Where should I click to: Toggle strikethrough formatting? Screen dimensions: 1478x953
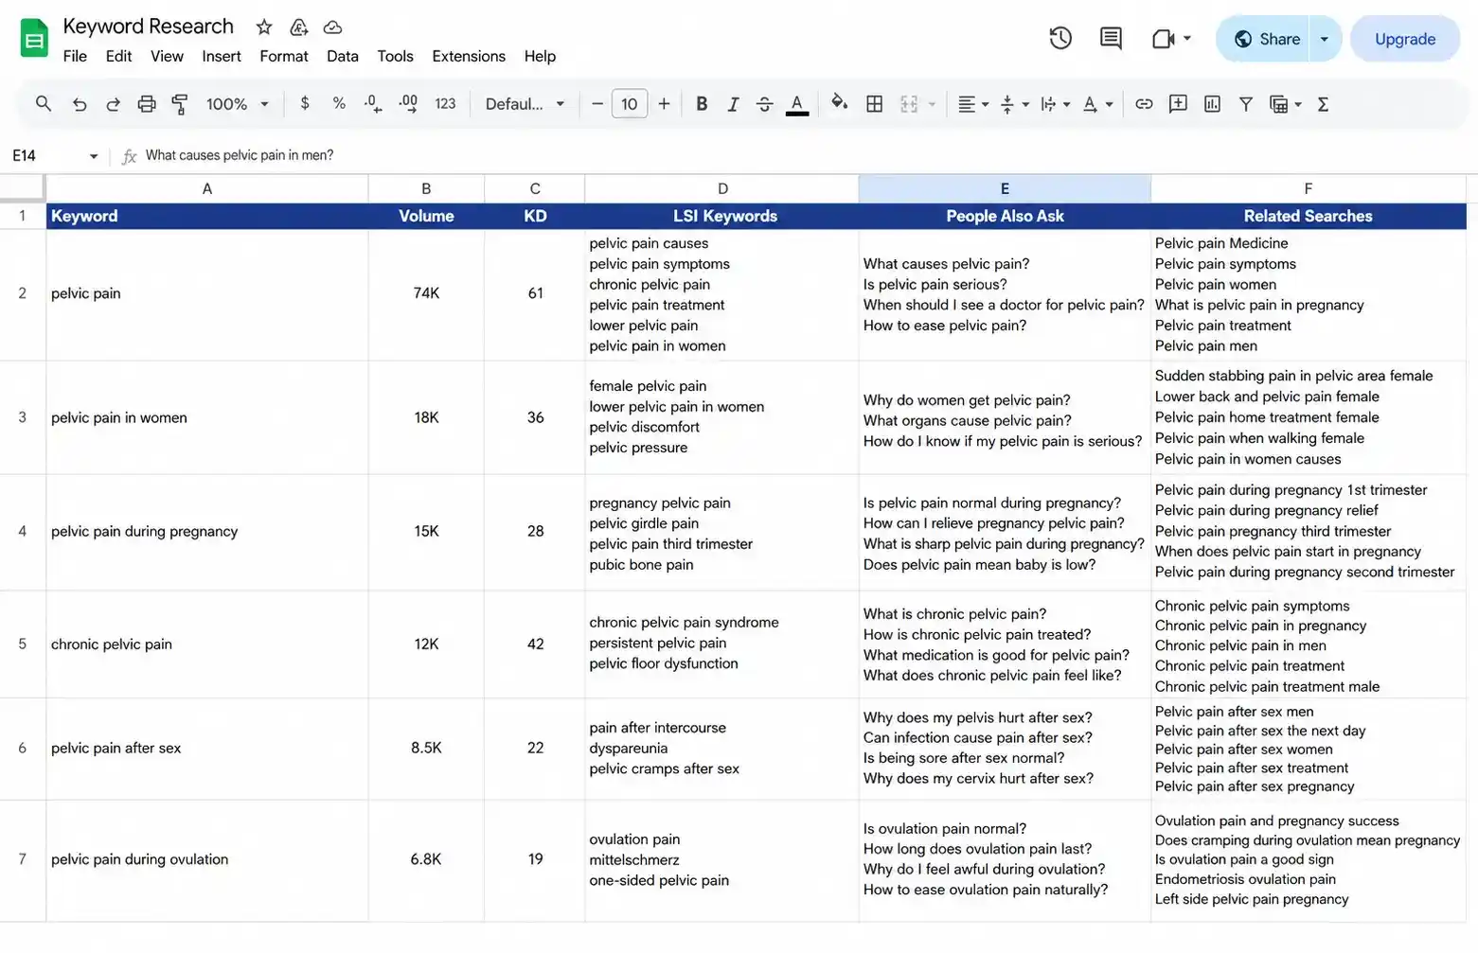764,104
